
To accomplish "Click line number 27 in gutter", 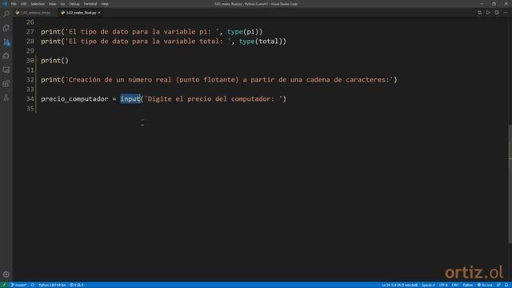I will click(x=30, y=32).
